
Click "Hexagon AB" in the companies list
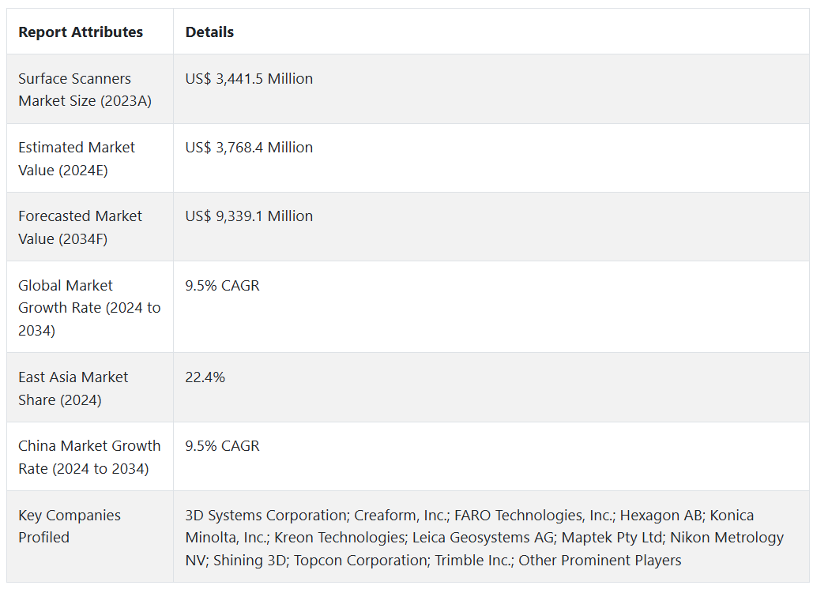(661, 516)
